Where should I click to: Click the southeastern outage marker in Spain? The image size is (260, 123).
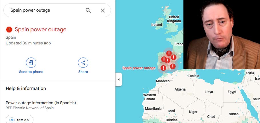[x=173, y=66]
